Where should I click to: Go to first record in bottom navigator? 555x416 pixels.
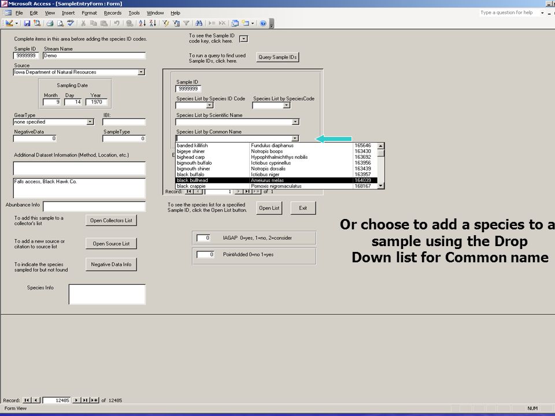pyautogui.click(x=26, y=400)
